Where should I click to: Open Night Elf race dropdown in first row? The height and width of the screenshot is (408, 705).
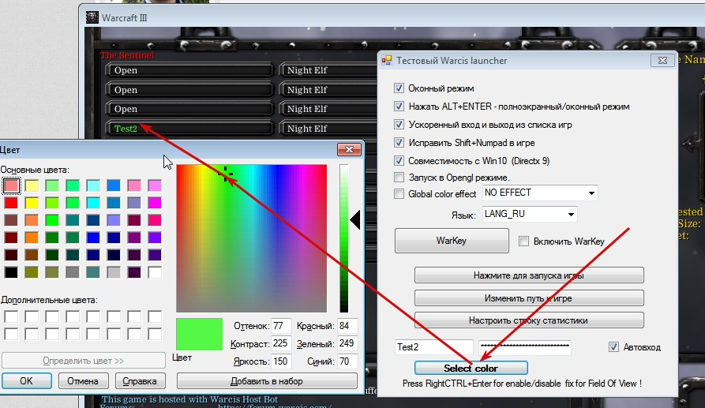click(328, 70)
